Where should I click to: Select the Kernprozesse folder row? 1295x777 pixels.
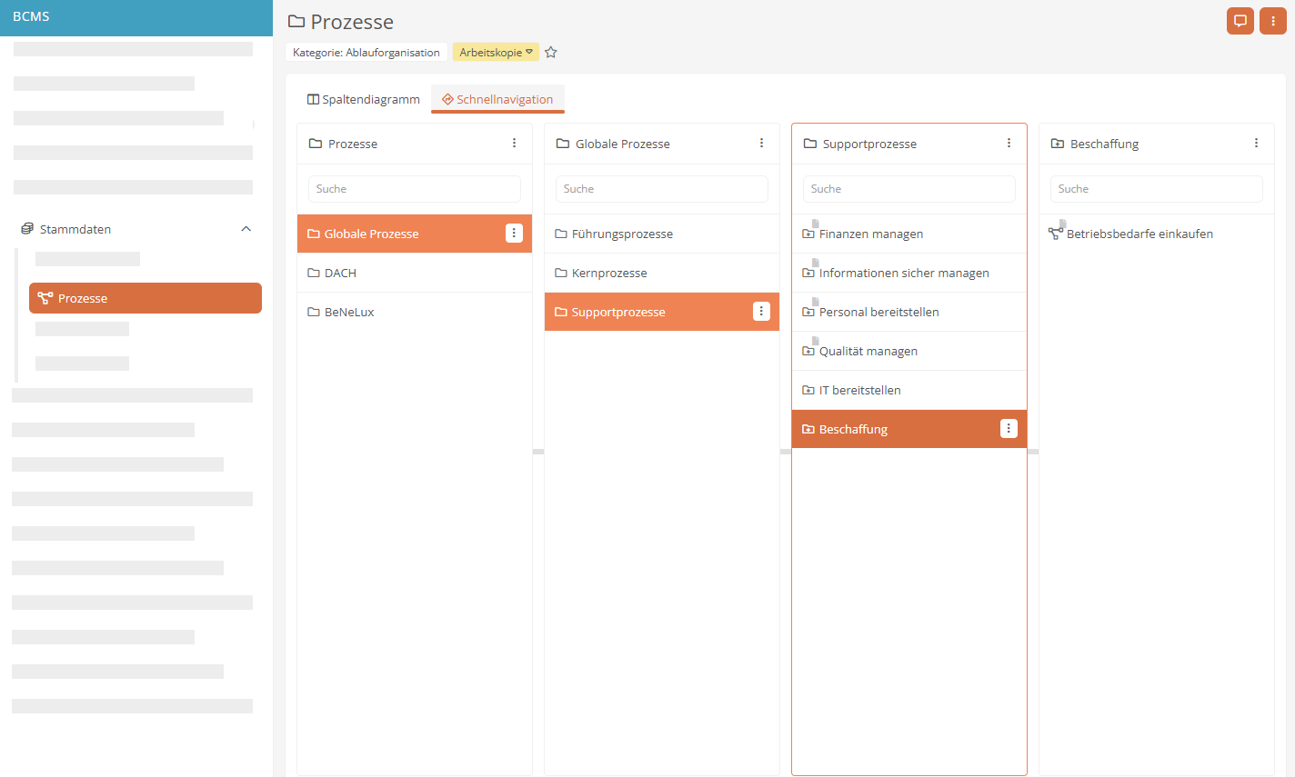662,273
